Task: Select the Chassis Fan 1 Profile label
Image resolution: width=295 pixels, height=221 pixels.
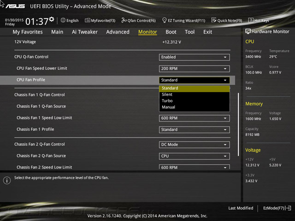Action: pyautogui.click(x=35, y=129)
